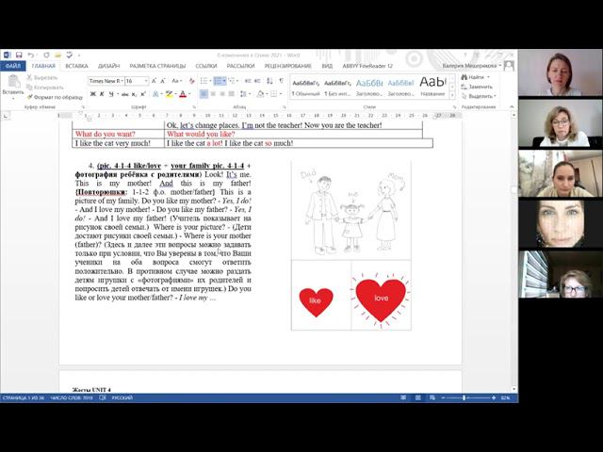This screenshot has height=452, width=603.
Task: Toggle underline (Ч) formatting
Action: point(111,94)
